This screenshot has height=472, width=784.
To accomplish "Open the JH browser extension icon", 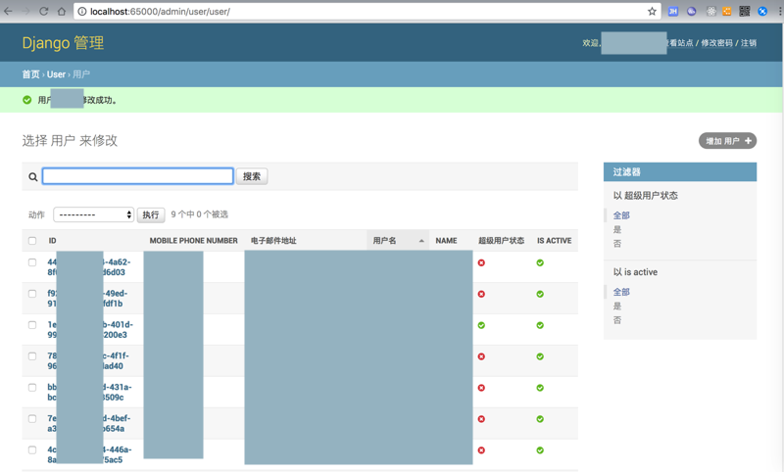I will coord(673,11).
